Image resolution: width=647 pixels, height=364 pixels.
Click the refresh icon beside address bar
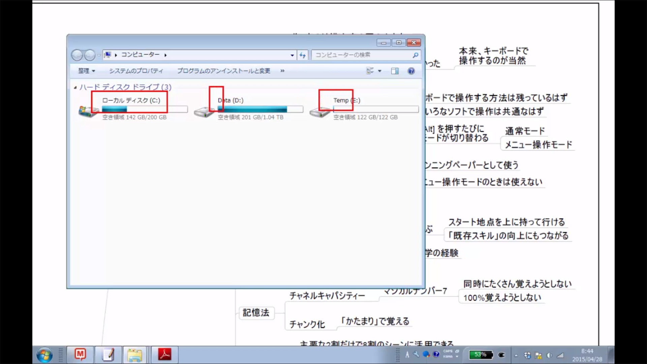[x=303, y=55]
